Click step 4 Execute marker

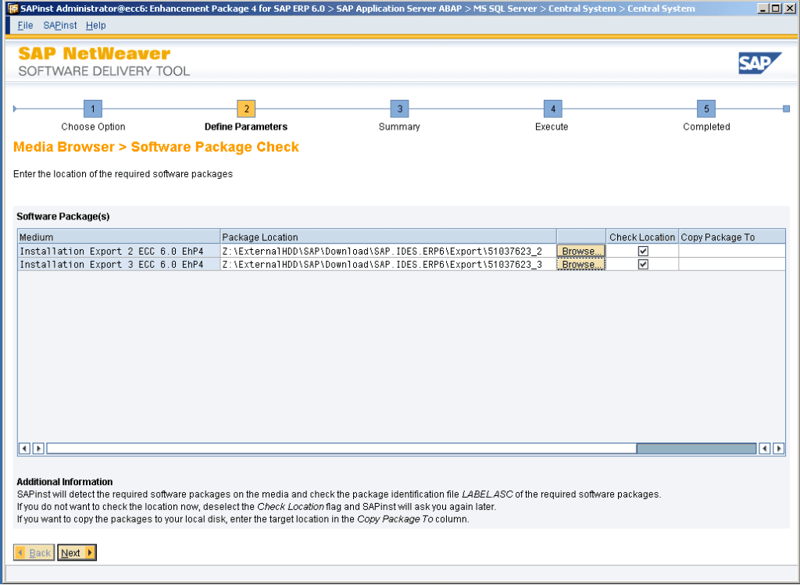pos(553,109)
